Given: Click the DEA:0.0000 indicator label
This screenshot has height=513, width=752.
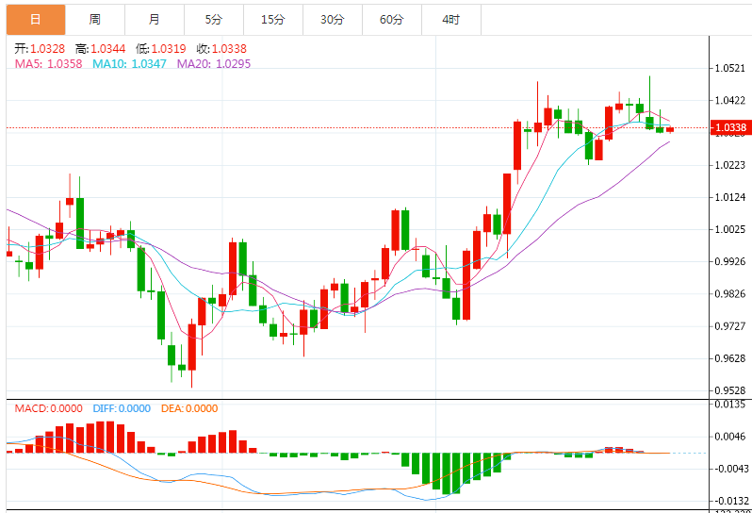Looking at the screenshot, I should [189, 408].
